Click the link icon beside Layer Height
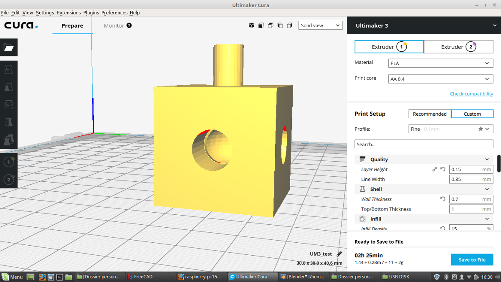 tap(435, 170)
